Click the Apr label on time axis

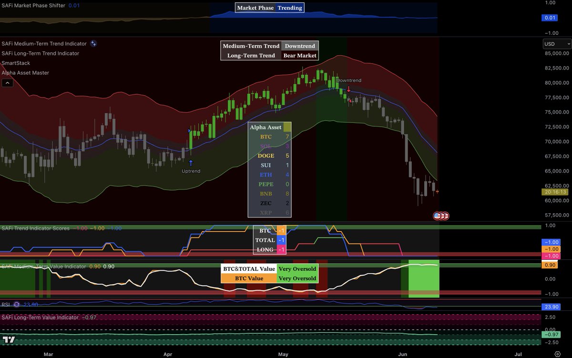coord(167,354)
